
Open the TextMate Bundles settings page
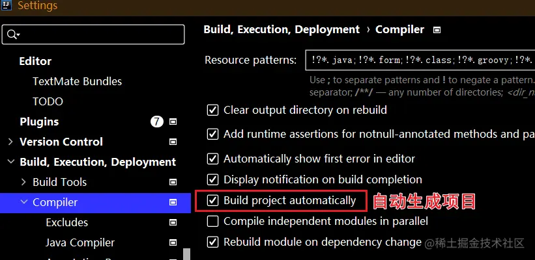pos(77,81)
